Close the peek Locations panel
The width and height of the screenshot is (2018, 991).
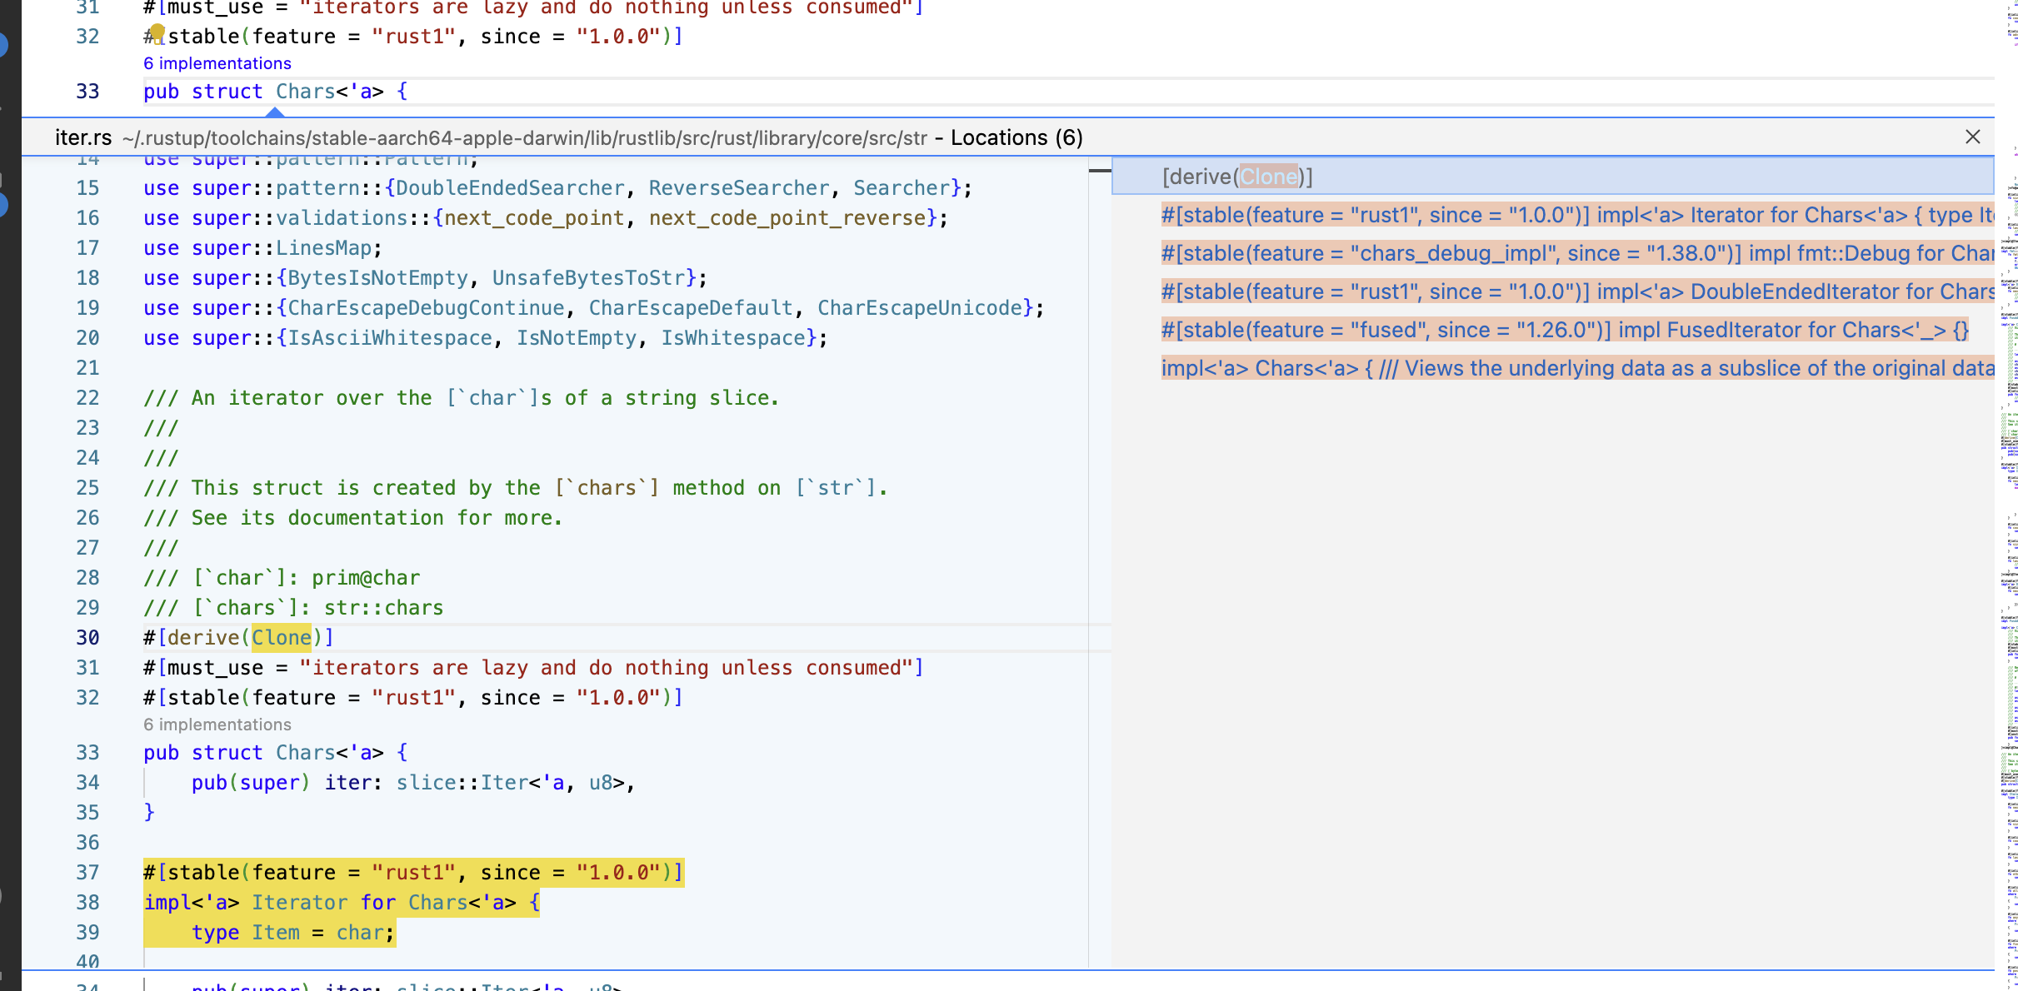click(1972, 137)
